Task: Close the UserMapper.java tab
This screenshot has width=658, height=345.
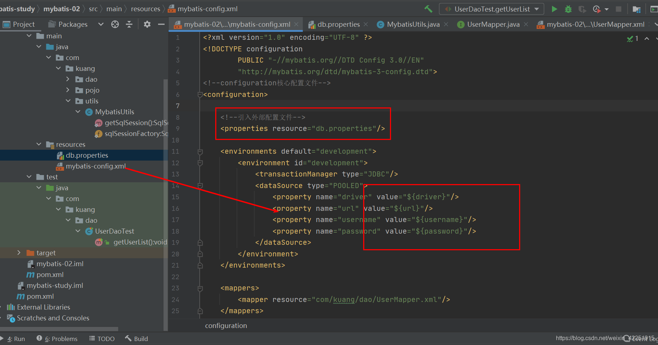Action: [x=526, y=24]
